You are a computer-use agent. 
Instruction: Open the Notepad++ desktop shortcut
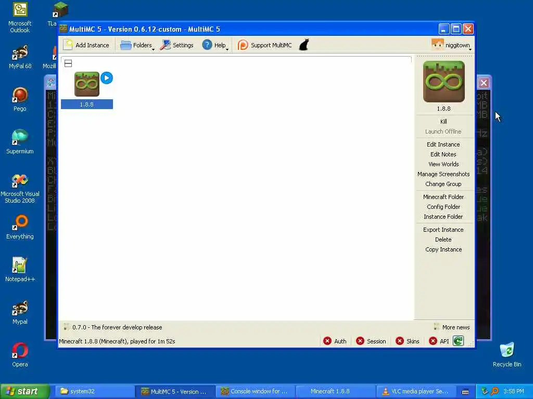[x=20, y=270]
